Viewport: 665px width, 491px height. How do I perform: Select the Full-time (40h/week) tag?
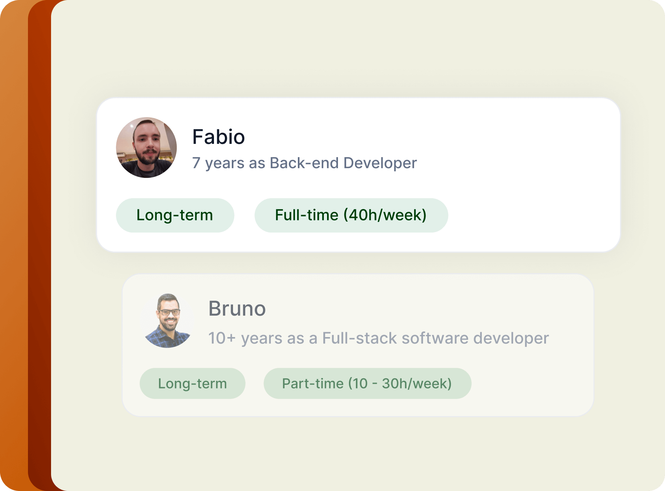tap(351, 215)
